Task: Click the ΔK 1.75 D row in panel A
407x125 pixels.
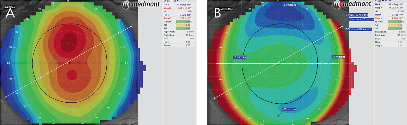Action: [179, 11]
